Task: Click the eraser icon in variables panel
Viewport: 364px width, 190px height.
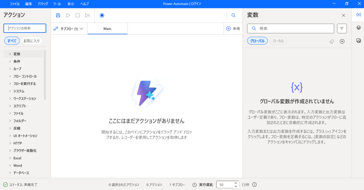Action: coord(332,41)
